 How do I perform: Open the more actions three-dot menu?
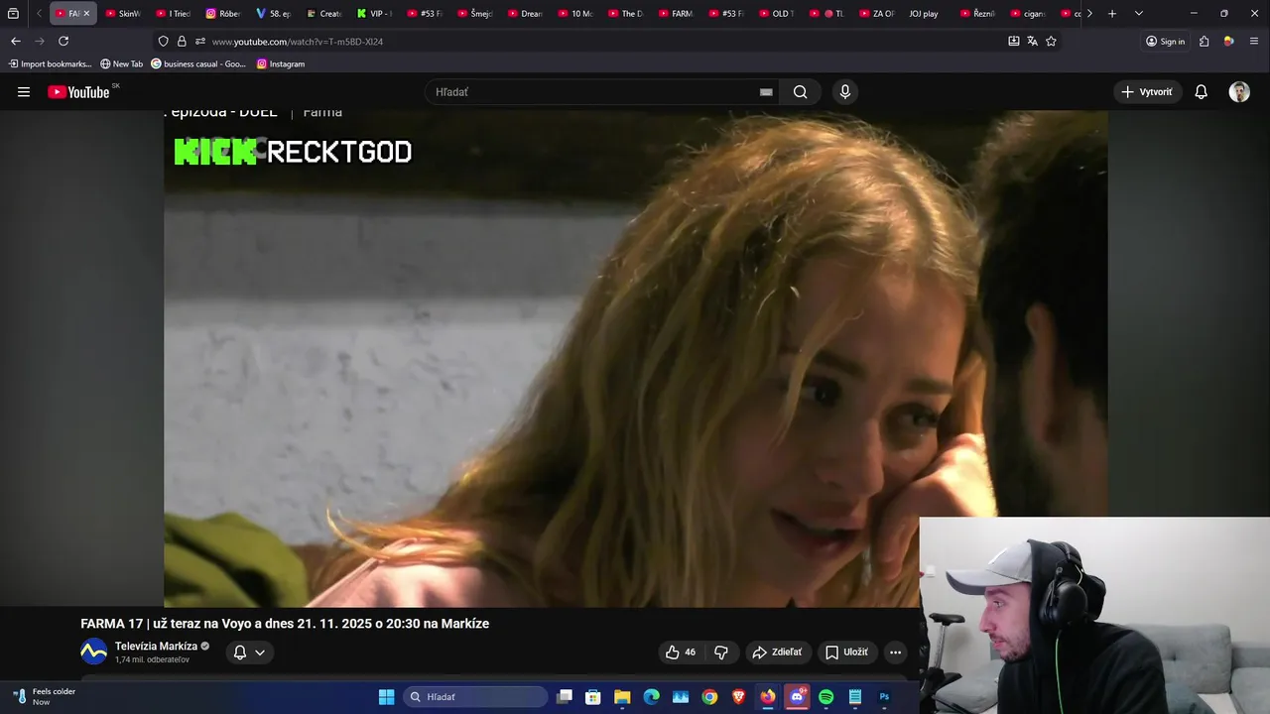point(895,653)
